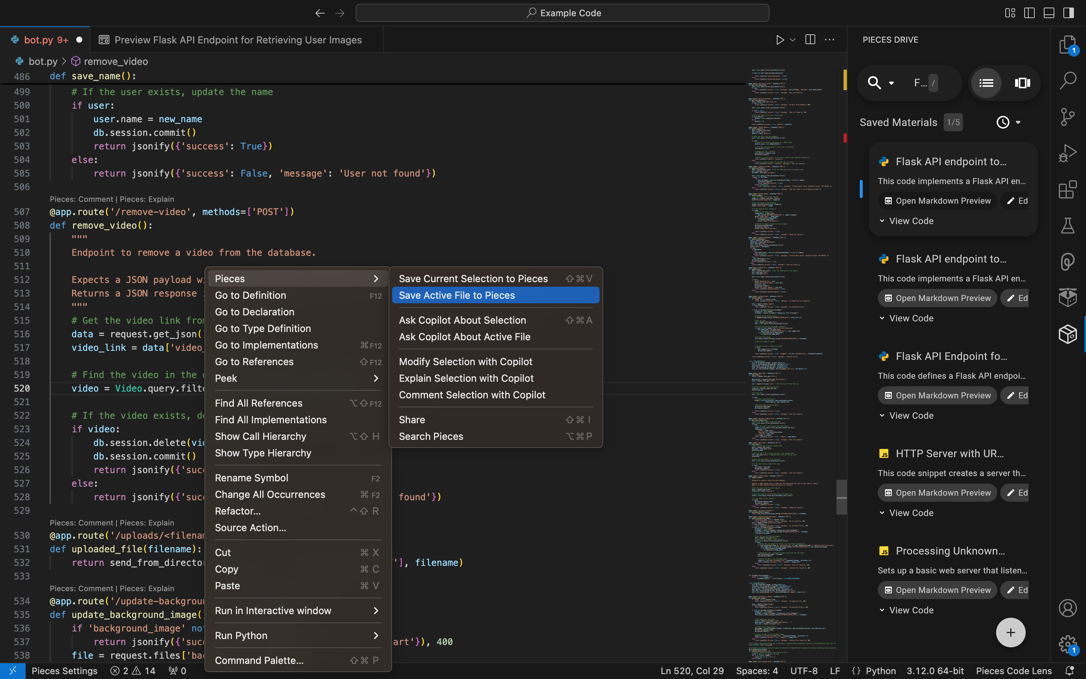Expand View Code under HTTP Server snippet
Viewport: 1086px width, 679px height.
(906, 513)
